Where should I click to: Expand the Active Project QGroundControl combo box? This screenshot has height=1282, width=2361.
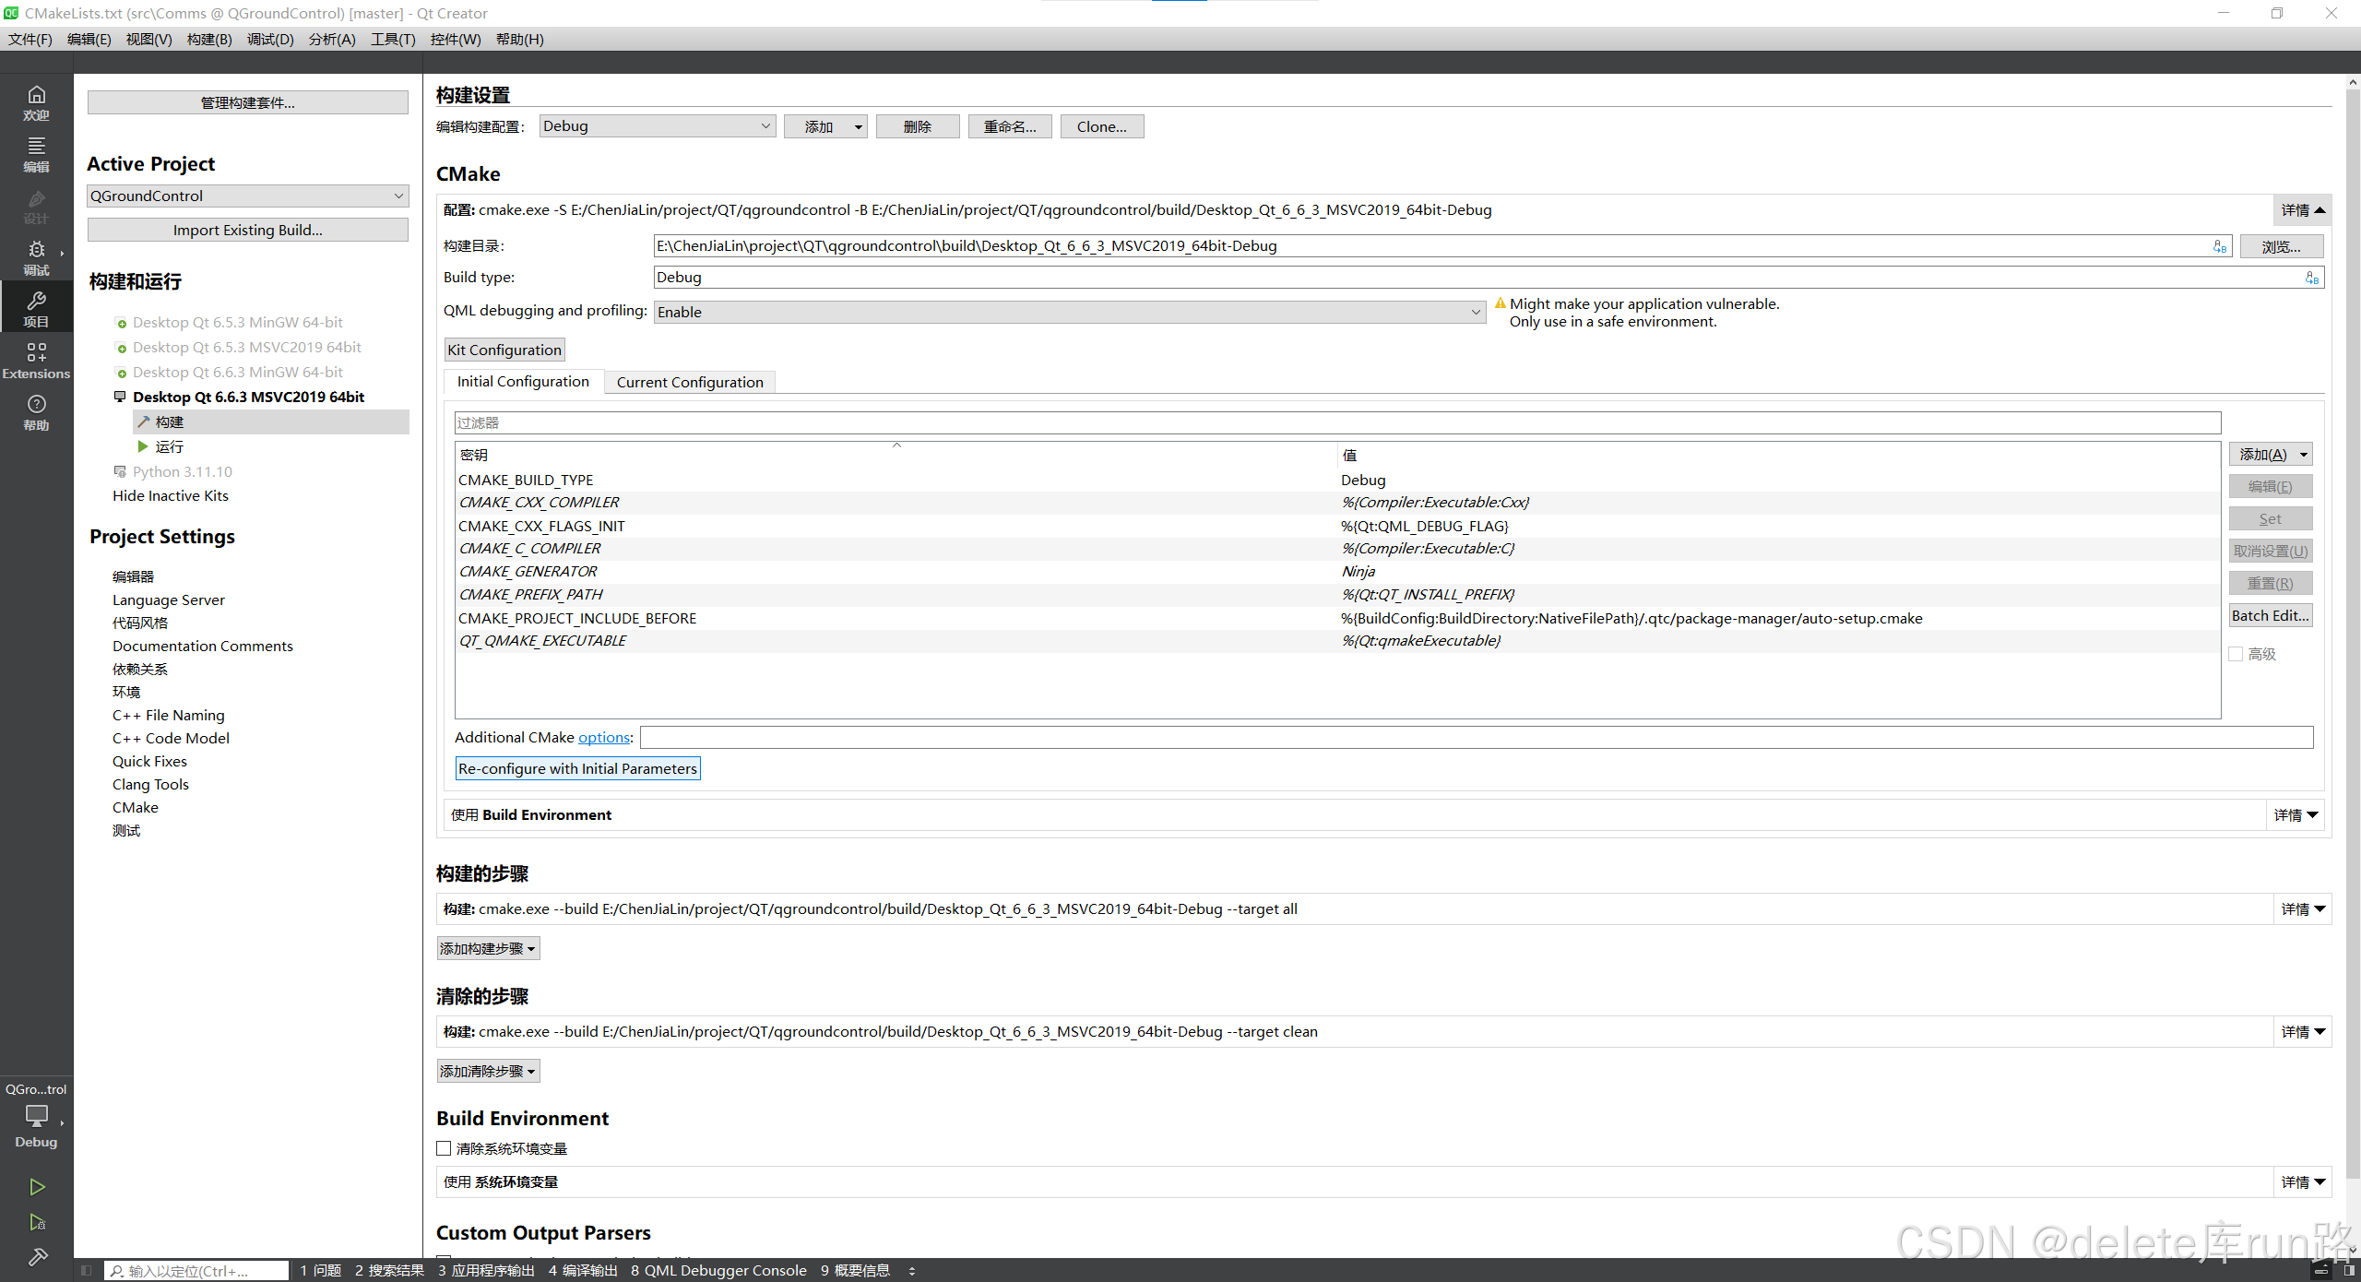coord(247,196)
